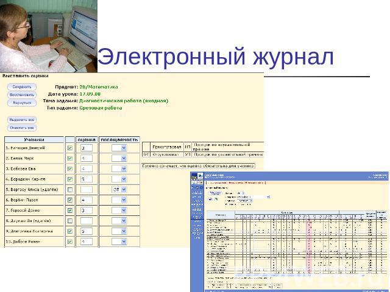Click the photo of teacher at computer
Image resolution: width=390 pixels, height=292 pixels.
[x=49, y=36]
